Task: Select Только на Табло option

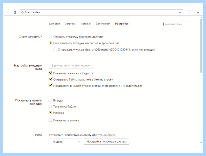Action: 50,107
